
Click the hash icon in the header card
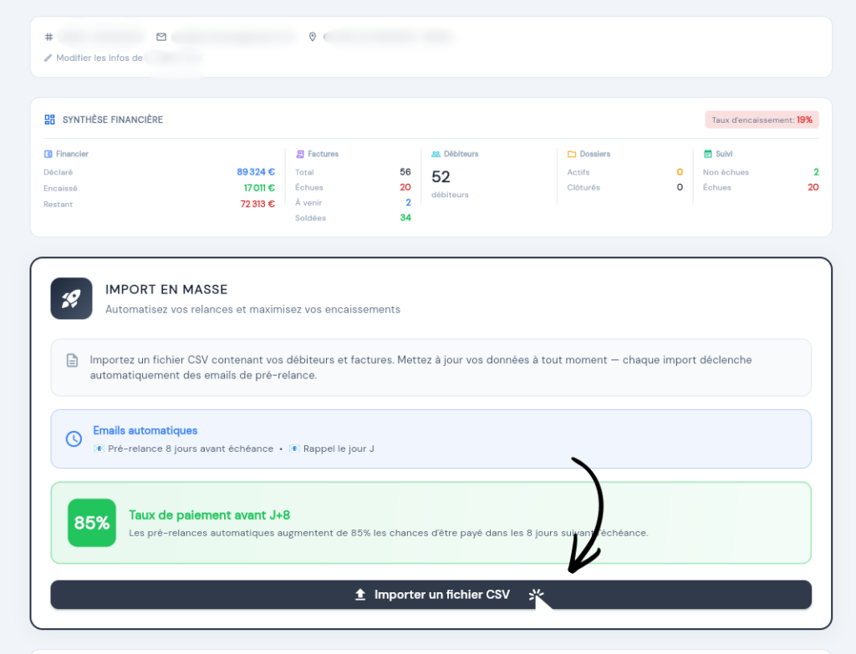tap(48, 37)
